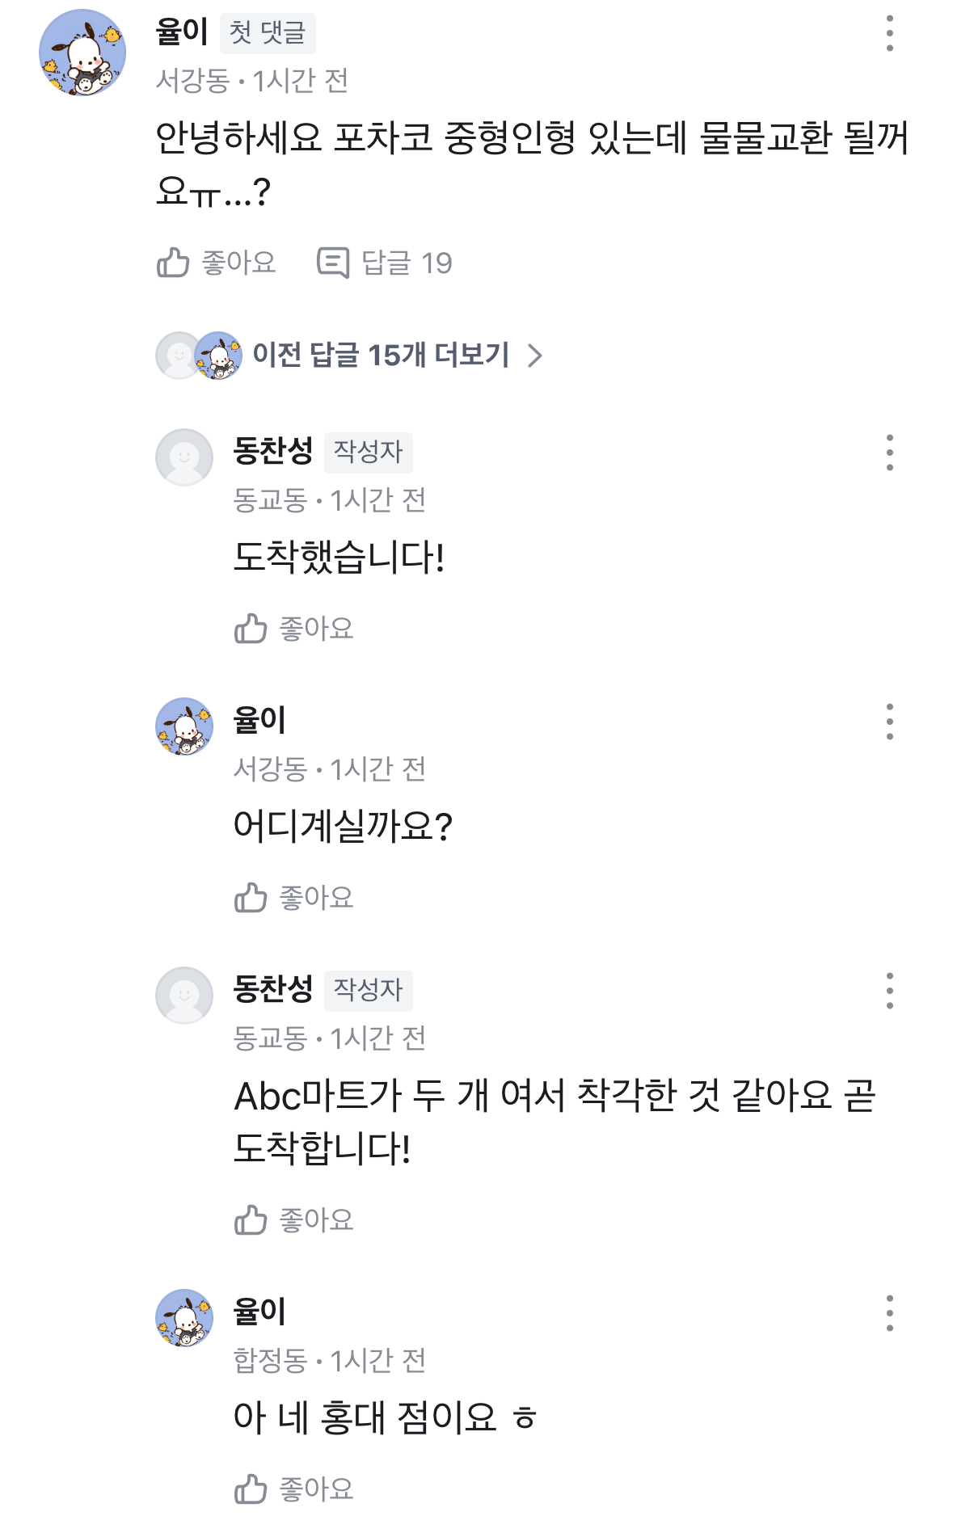Tap 율이's avatar beside 어디계실까요? reply
This screenshot has width=953, height=1516.
click(184, 726)
